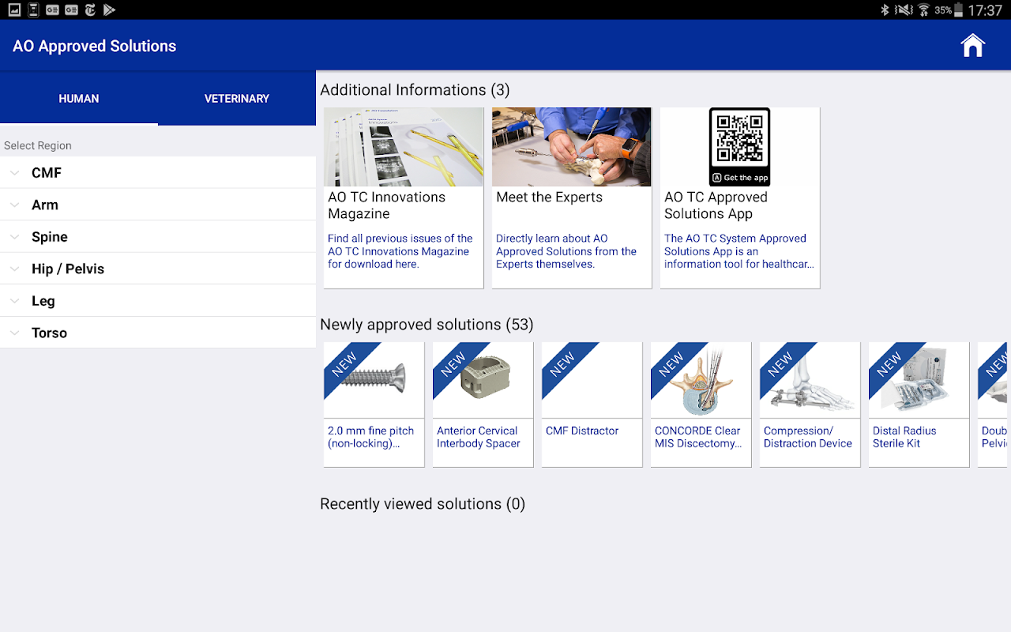Viewport: 1011px width, 632px height.
Task: Click the Newly approved solutions (53) heading
Action: pos(427,325)
